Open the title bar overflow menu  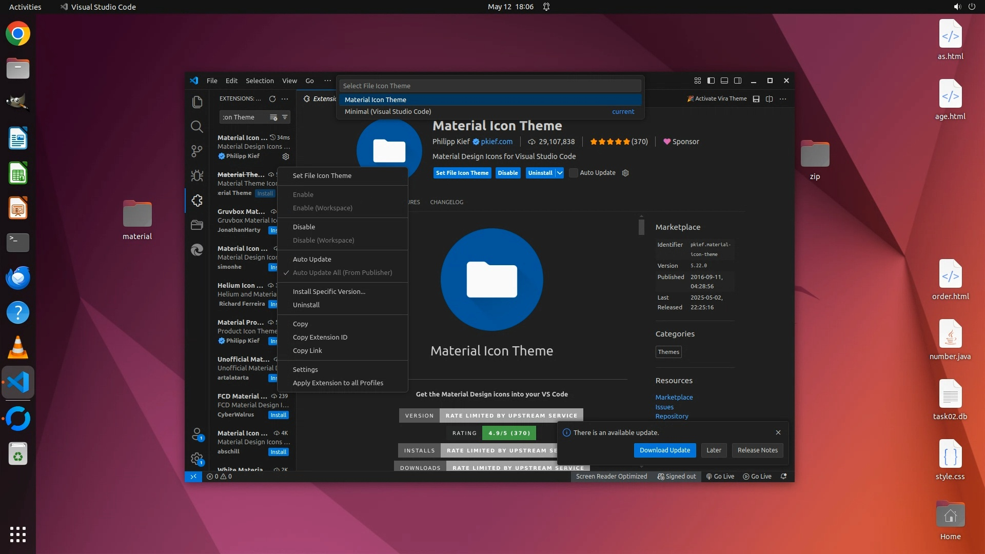click(x=327, y=81)
